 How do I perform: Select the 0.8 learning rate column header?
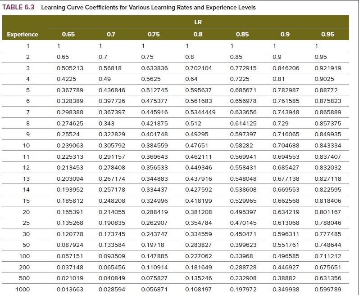pyautogui.click(x=198, y=34)
